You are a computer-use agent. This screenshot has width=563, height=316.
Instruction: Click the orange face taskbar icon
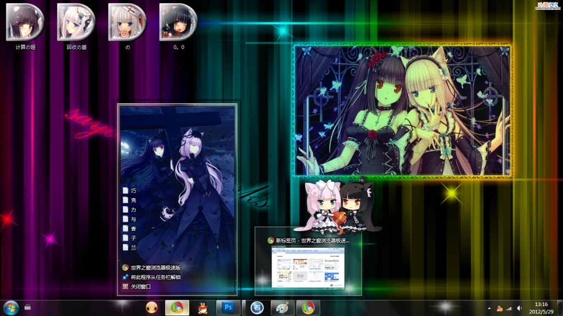click(151, 308)
